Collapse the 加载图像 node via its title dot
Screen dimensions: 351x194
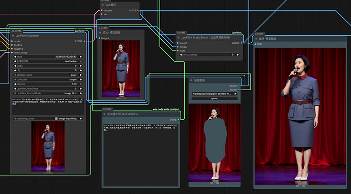point(191,80)
